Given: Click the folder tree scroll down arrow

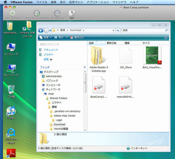Looking at the screenshot, I should pyautogui.click(x=85, y=130).
